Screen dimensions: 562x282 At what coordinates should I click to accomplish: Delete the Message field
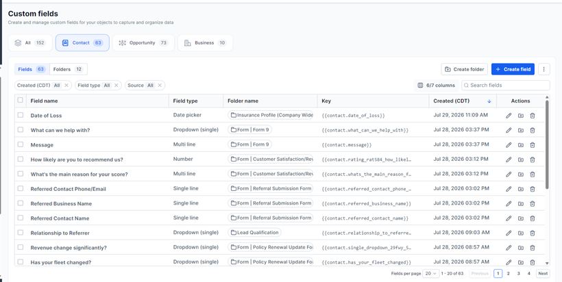533,145
